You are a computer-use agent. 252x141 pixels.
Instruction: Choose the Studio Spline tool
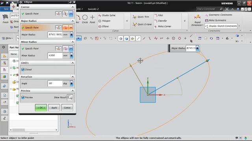107,15
